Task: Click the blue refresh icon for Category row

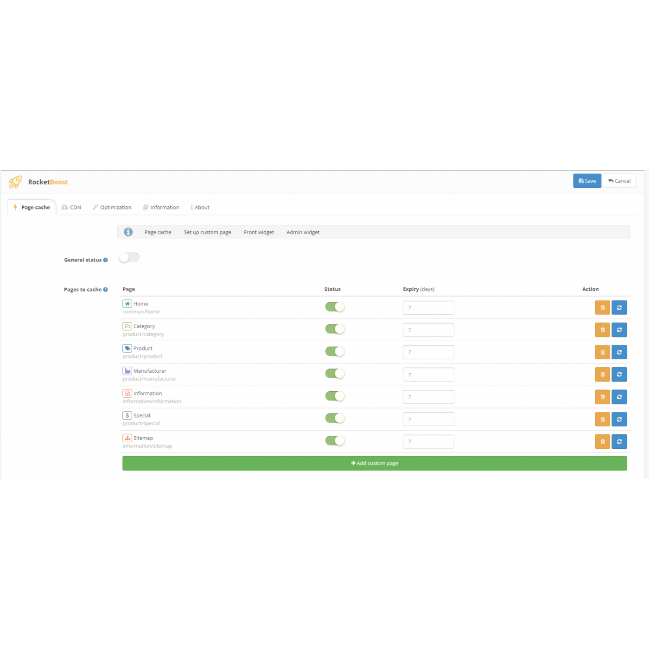Action: click(619, 330)
